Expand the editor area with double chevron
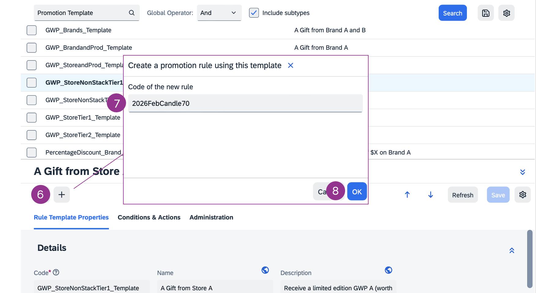This screenshot has height=293, width=536. [523, 172]
